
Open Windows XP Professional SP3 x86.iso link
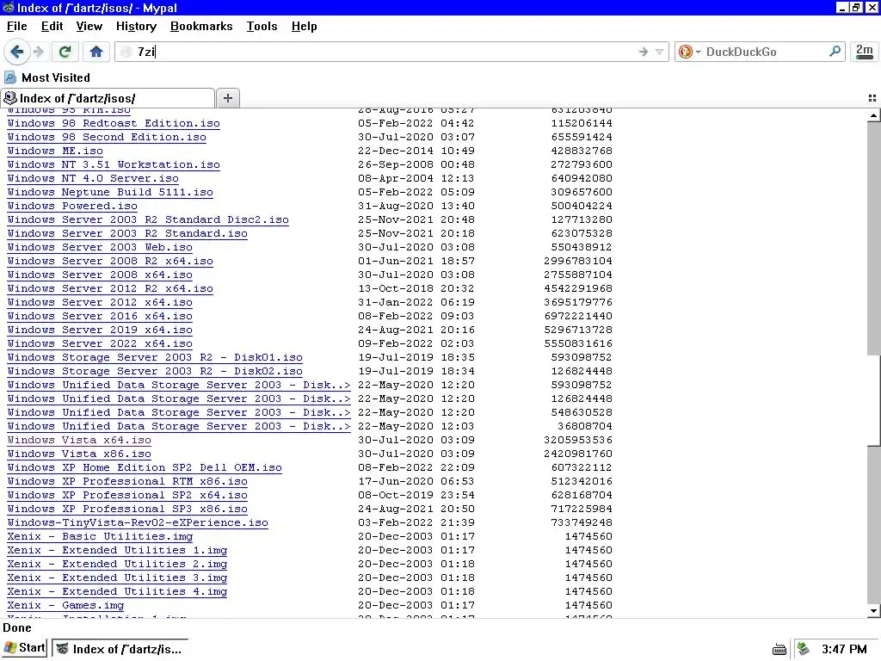tap(127, 509)
